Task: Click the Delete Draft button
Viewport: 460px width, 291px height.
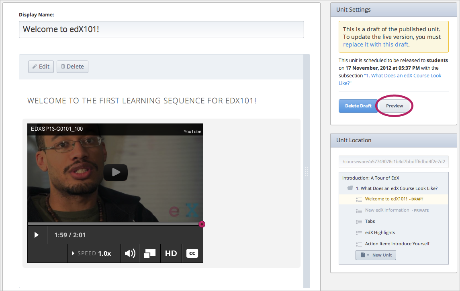Action: [x=358, y=106]
